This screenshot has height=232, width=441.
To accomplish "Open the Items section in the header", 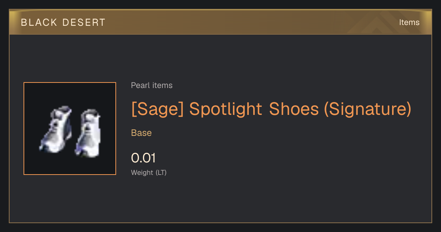I will [x=409, y=22].
